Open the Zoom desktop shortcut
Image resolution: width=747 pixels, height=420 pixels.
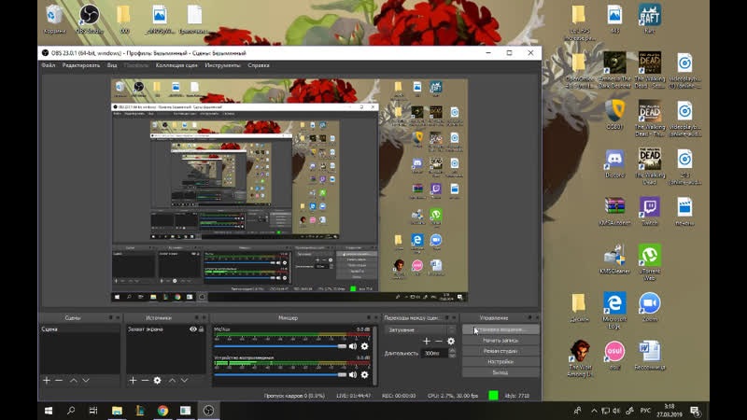[x=649, y=308]
